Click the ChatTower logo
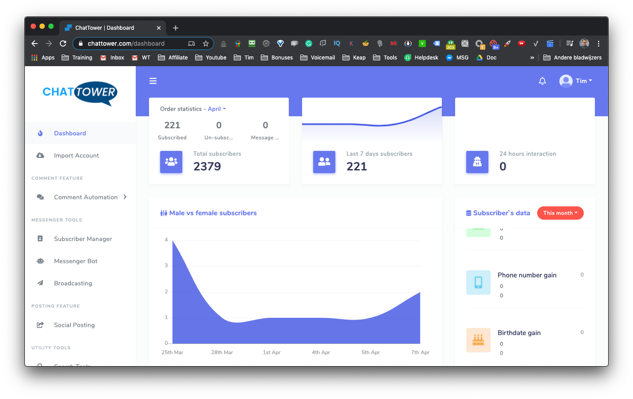This screenshot has height=399, width=633. coord(80,93)
